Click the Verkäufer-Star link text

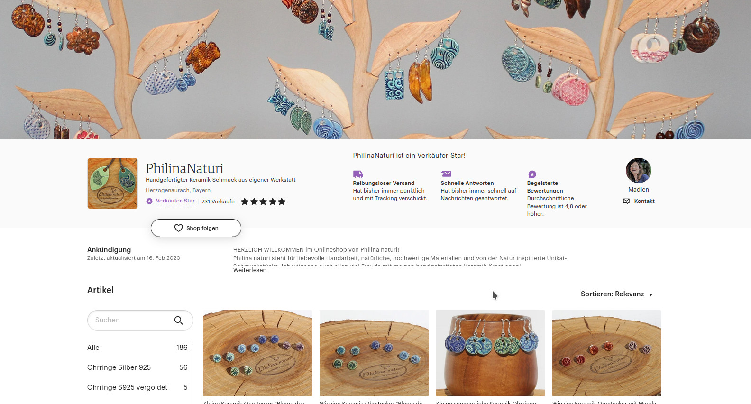pos(175,201)
